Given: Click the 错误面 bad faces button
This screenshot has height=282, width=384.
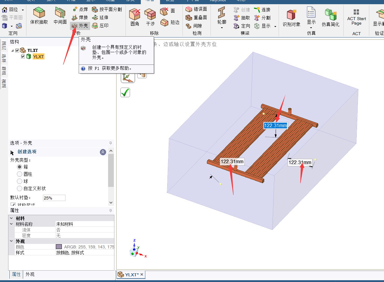Looking at the screenshot, I should click(197, 9).
